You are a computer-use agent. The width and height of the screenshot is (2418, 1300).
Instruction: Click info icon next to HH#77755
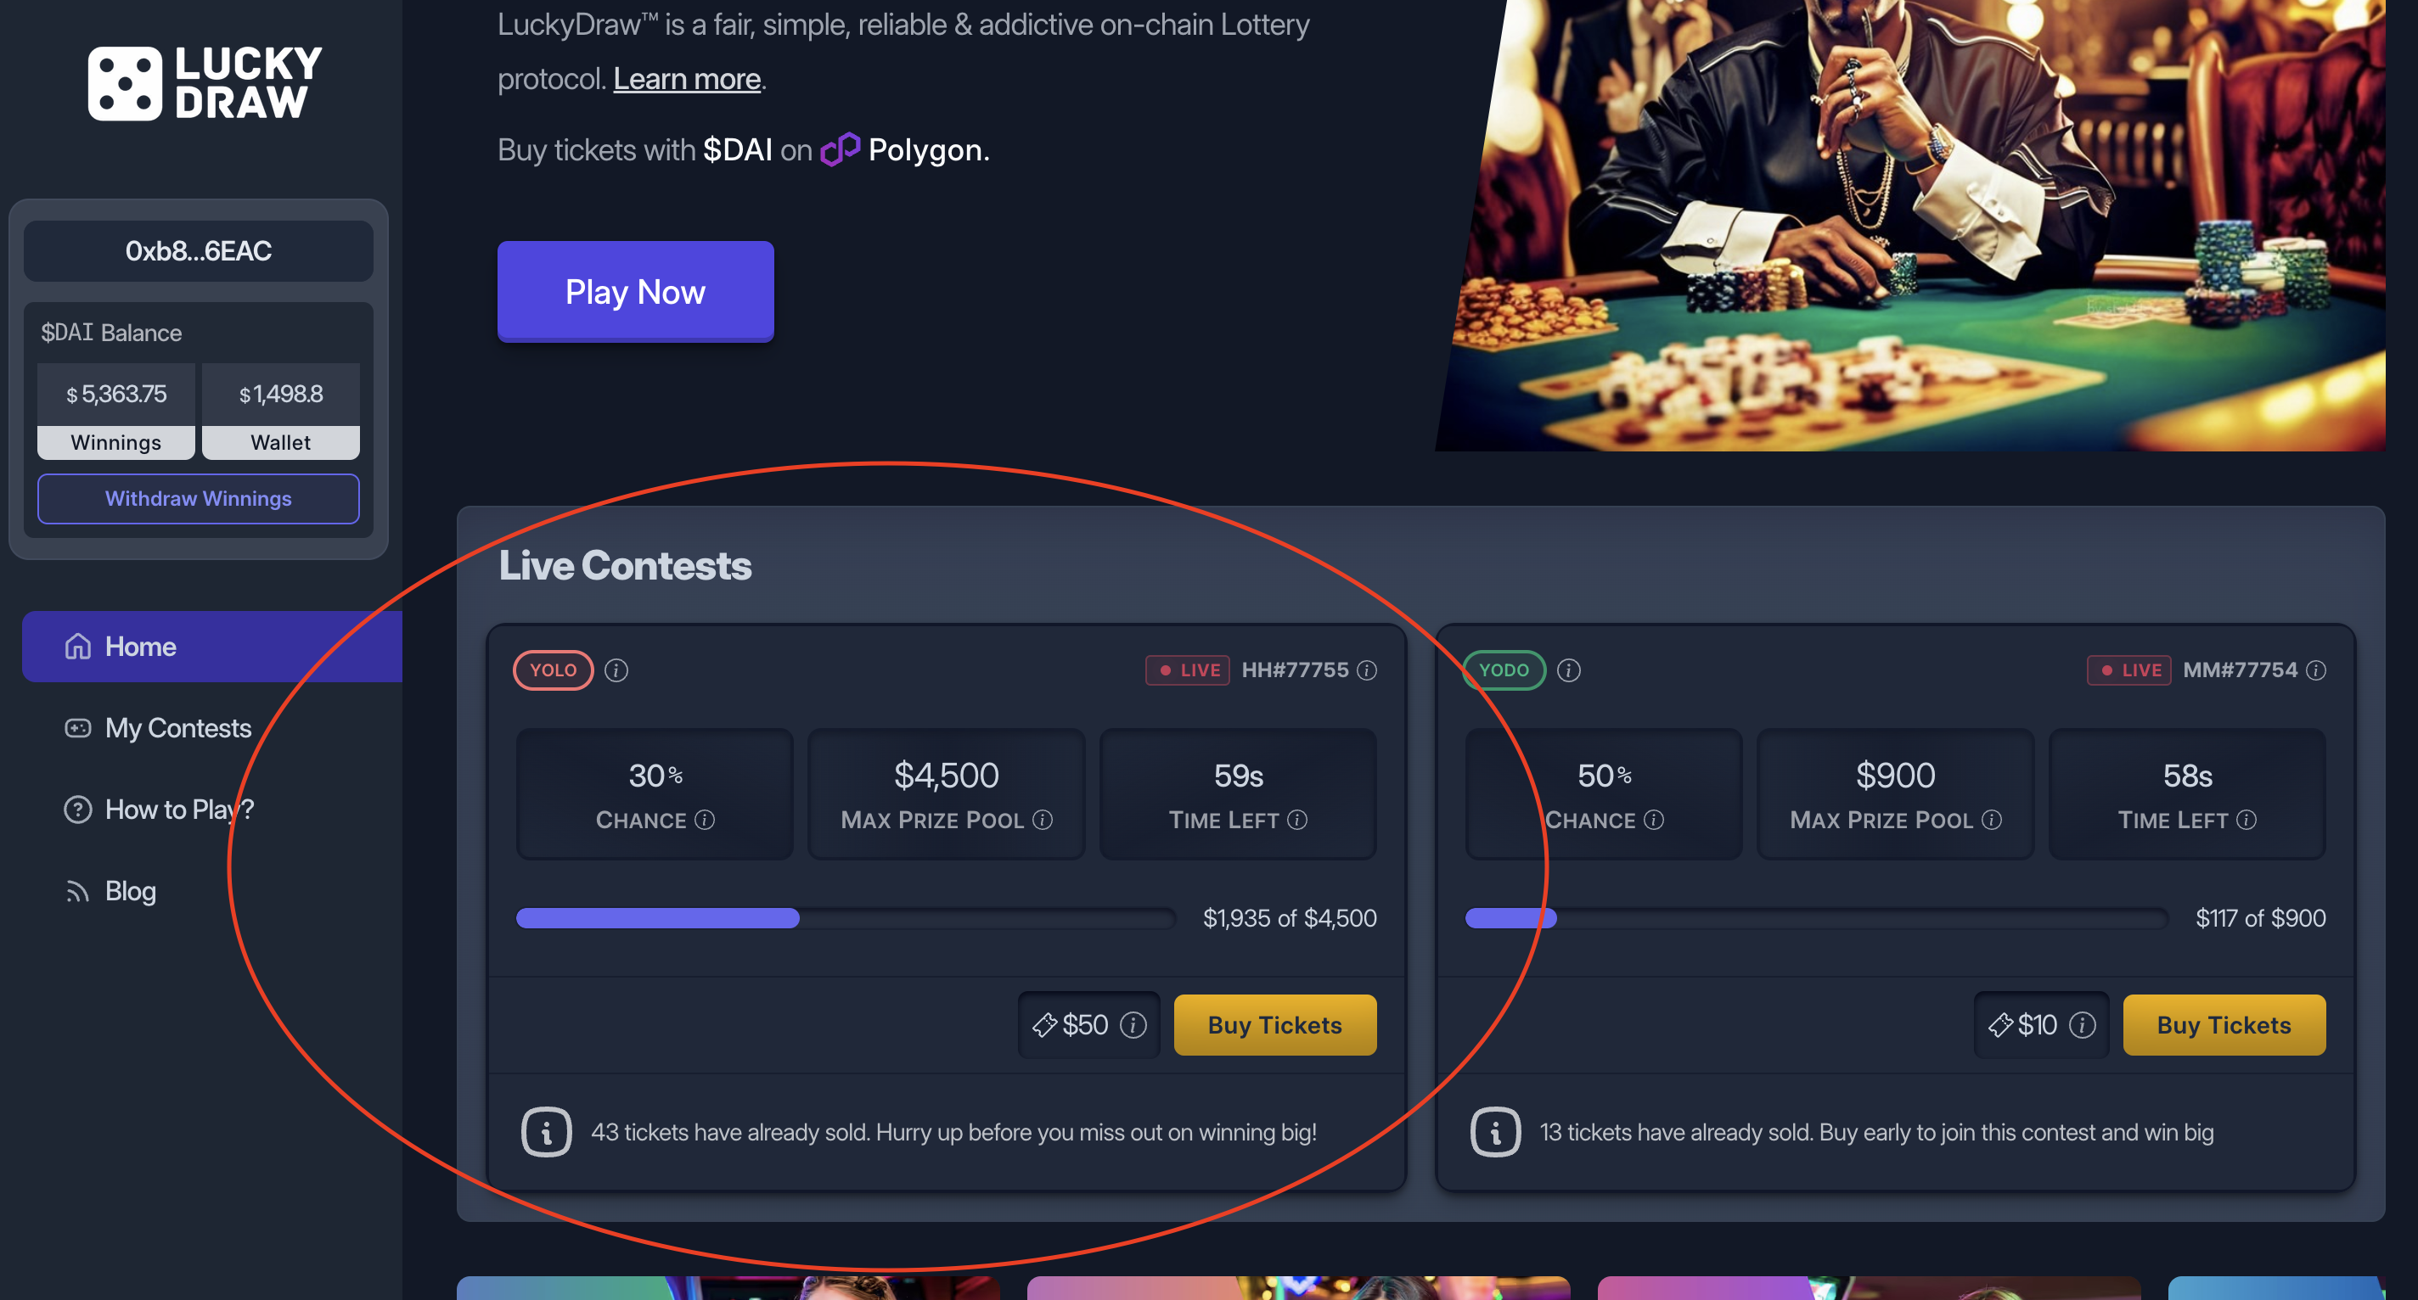(1367, 670)
